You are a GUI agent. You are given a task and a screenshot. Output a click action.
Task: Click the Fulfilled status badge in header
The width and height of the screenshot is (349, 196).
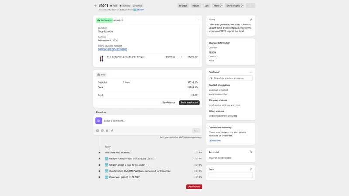click(x=125, y=6)
